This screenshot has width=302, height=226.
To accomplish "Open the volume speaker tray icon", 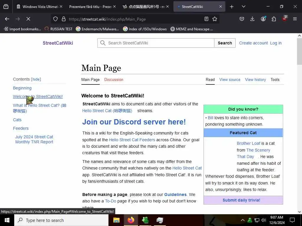I will point(263,220).
